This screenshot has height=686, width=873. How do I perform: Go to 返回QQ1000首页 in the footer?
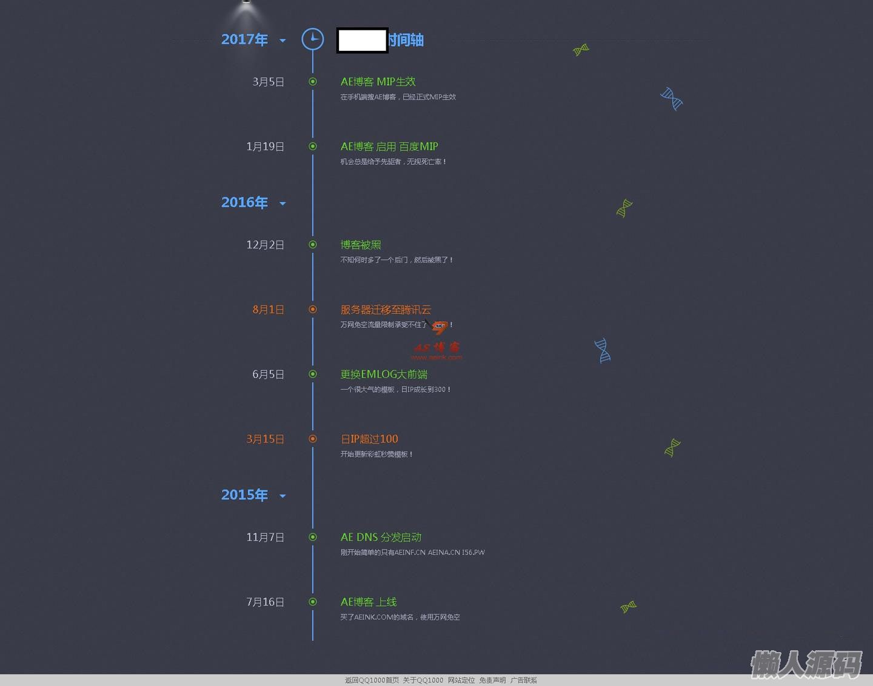point(372,681)
